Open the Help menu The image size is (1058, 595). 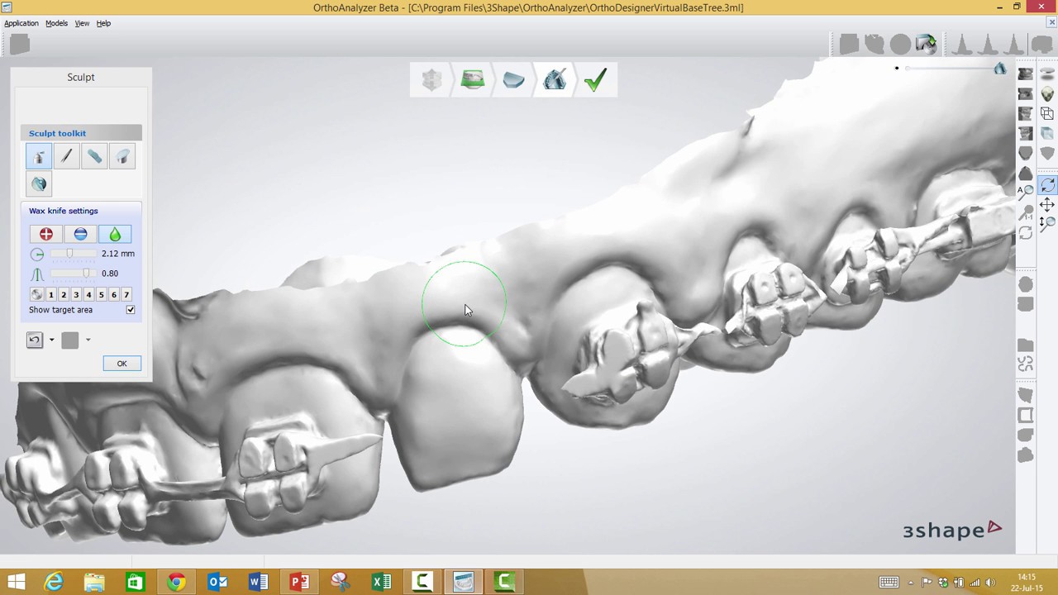click(x=103, y=23)
